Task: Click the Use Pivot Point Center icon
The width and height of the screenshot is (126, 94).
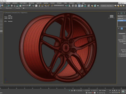Action: (30, 6)
